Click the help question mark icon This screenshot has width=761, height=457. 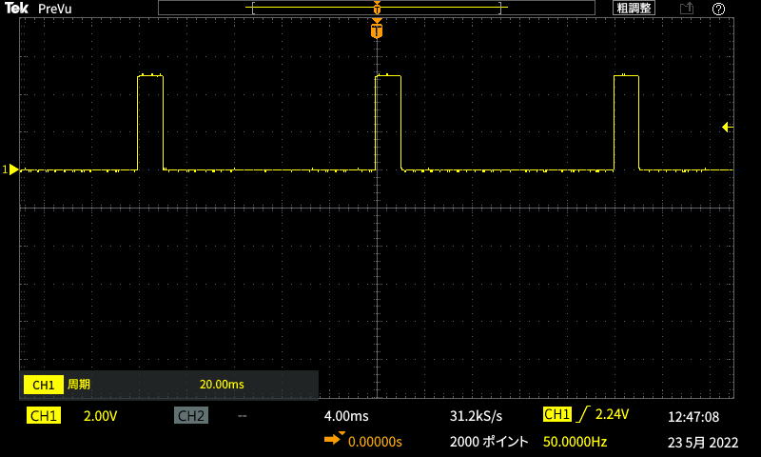click(x=718, y=9)
